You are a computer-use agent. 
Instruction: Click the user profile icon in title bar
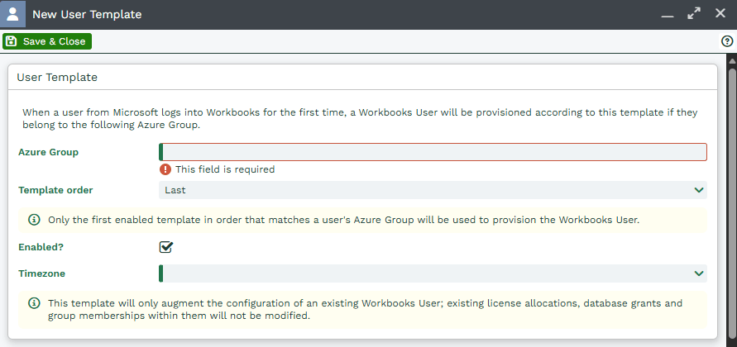point(14,15)
